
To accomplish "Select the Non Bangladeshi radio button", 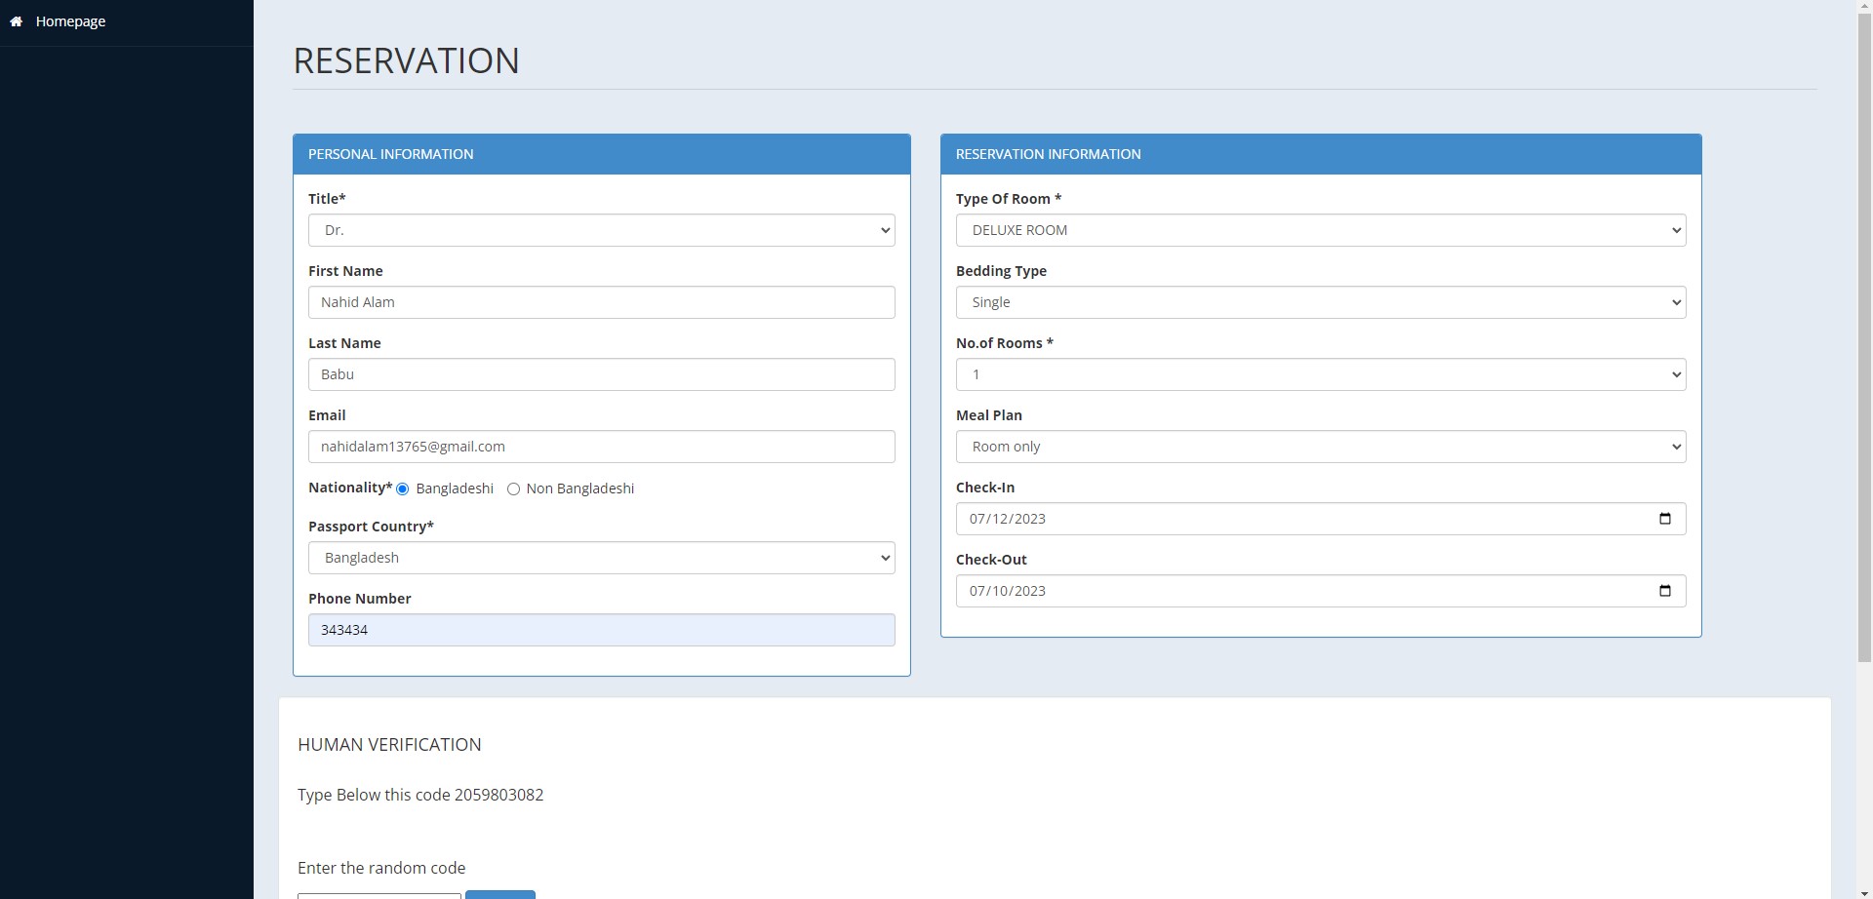I will click(514, 489).
